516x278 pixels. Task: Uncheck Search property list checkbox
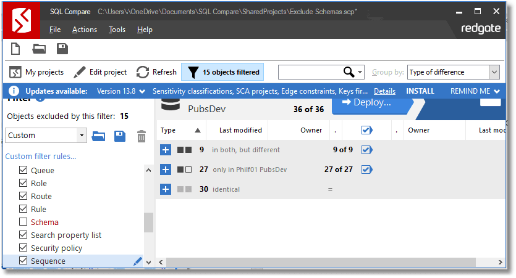(x=23, y=235)
